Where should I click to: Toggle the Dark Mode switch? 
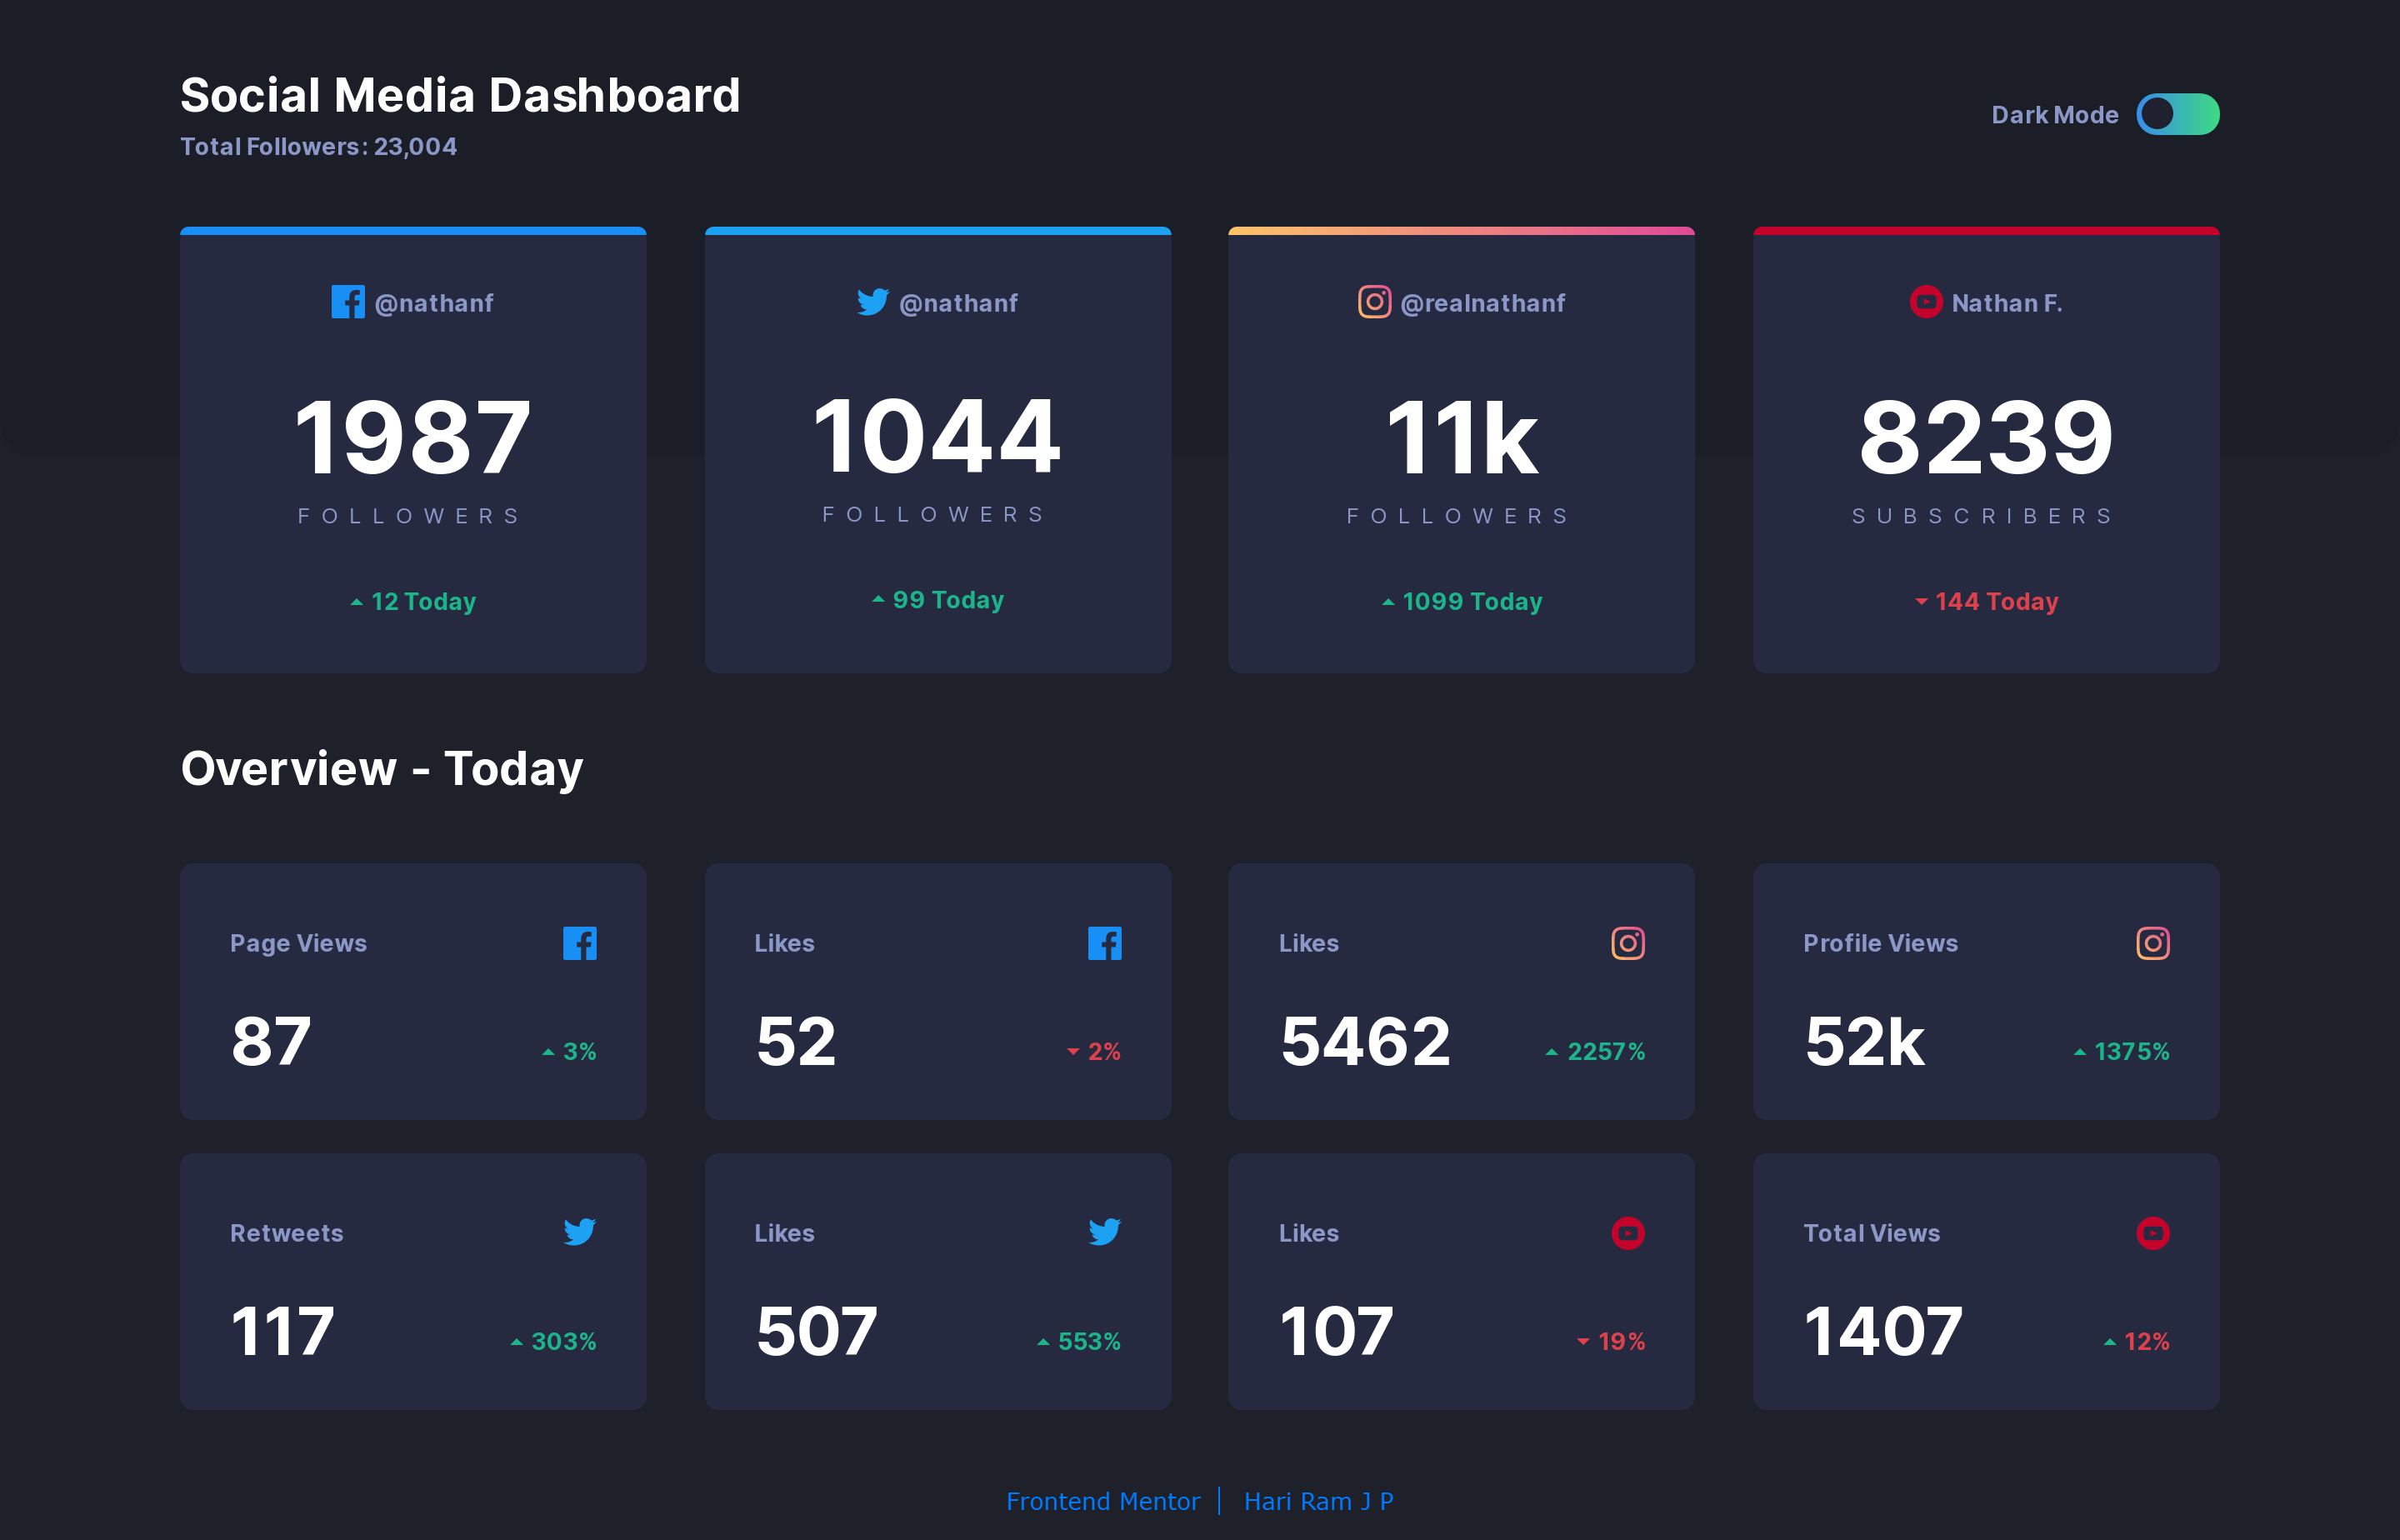[x=2180, y=114]
